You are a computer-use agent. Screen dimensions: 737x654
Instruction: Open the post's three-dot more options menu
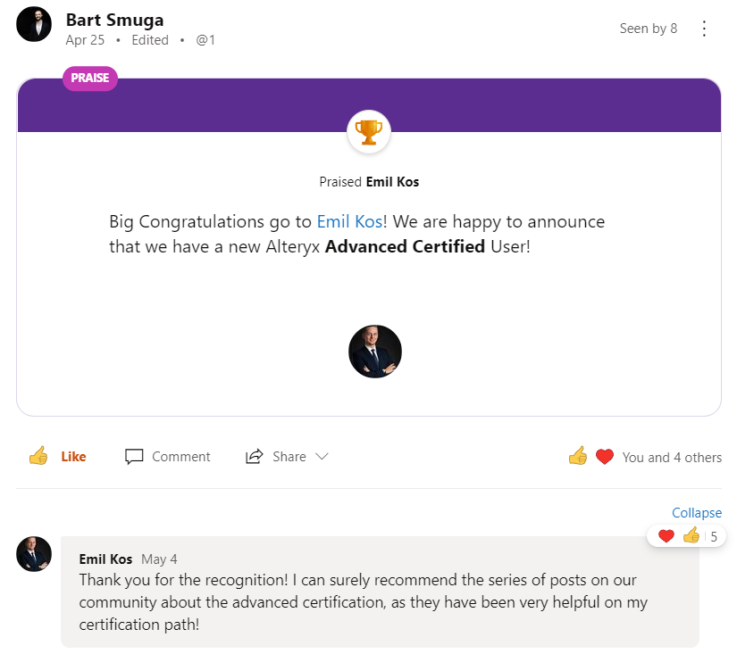click(704, 29)
